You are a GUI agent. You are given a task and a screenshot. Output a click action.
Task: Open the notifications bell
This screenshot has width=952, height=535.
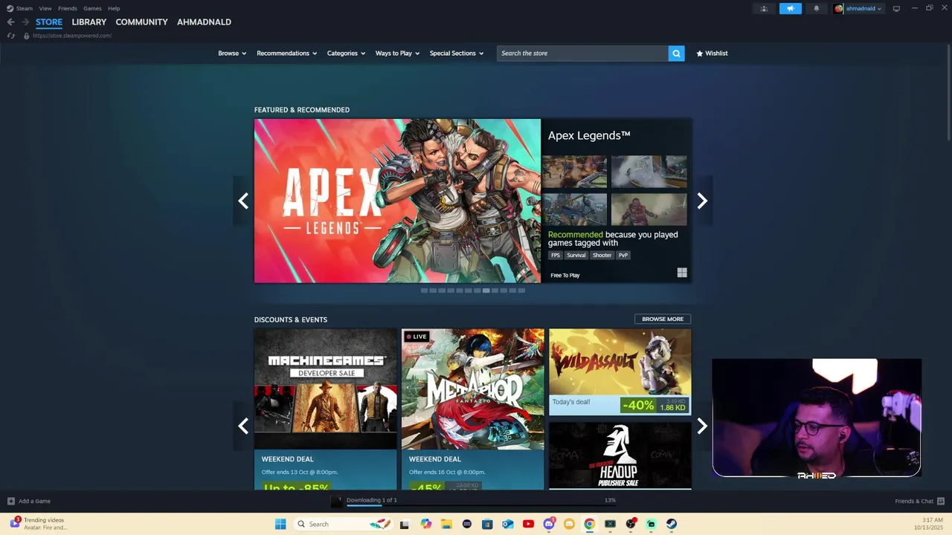817,9
